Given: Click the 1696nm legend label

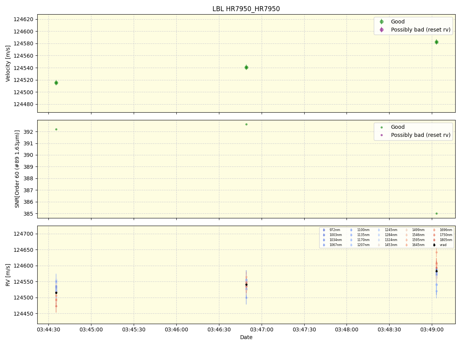Looking at the screenshot, I should [446, 230].
